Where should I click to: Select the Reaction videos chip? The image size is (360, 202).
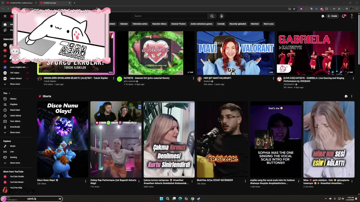159,24
